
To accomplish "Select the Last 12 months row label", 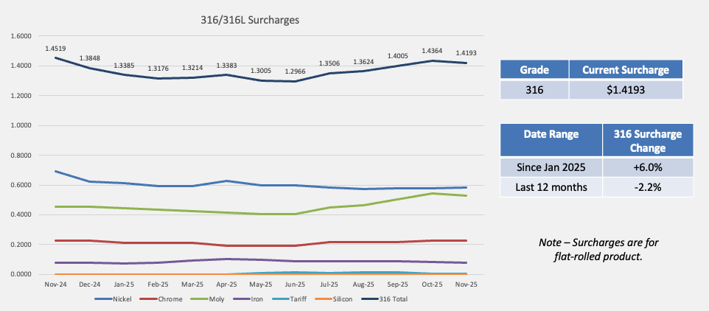I will (x=551, y=187).
